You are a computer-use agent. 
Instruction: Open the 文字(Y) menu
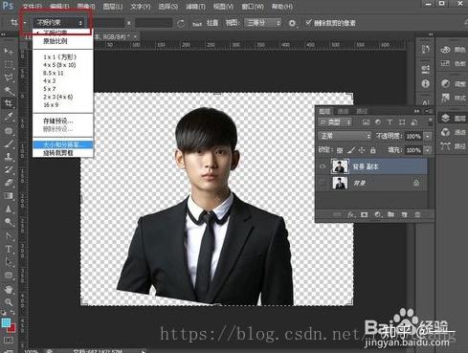pos(141,7)
